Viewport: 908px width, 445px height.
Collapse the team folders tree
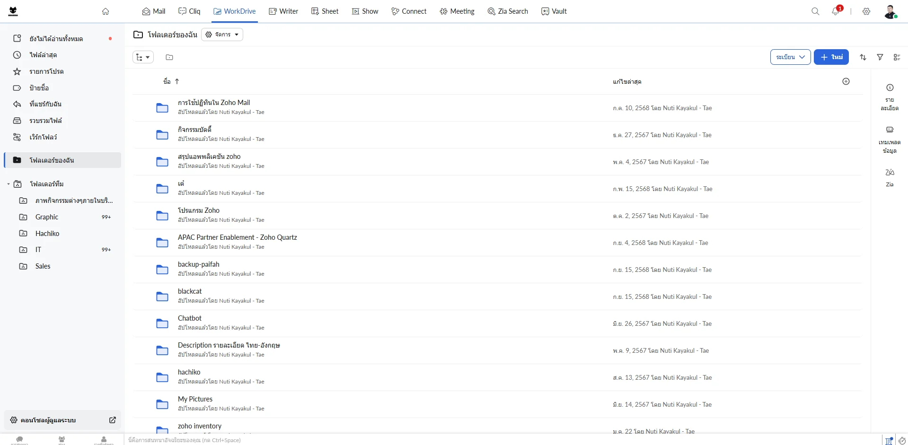click(x=9, y=184)
